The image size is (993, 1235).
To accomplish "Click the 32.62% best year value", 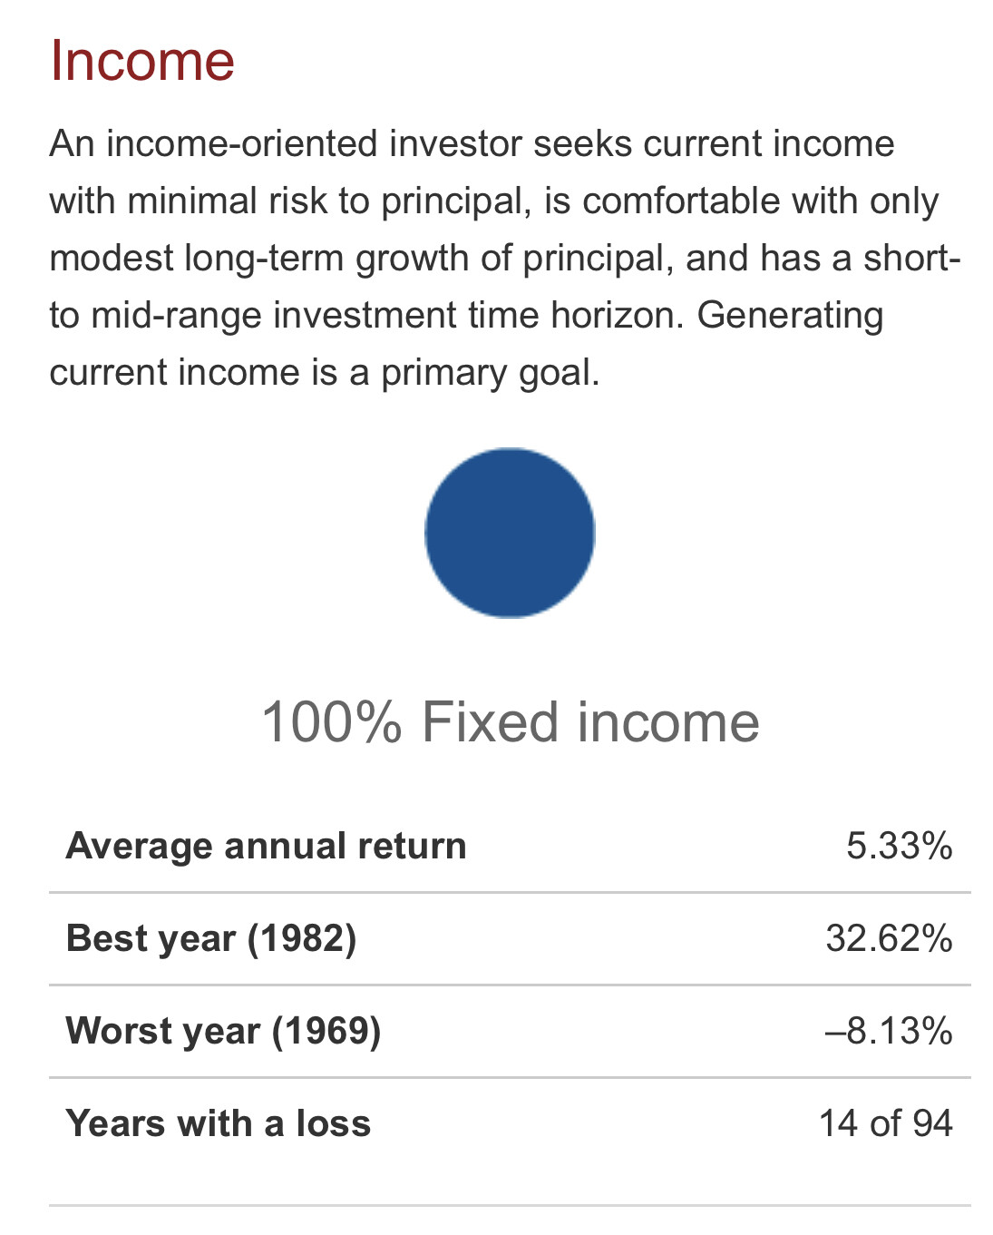I will coord(890,938).
